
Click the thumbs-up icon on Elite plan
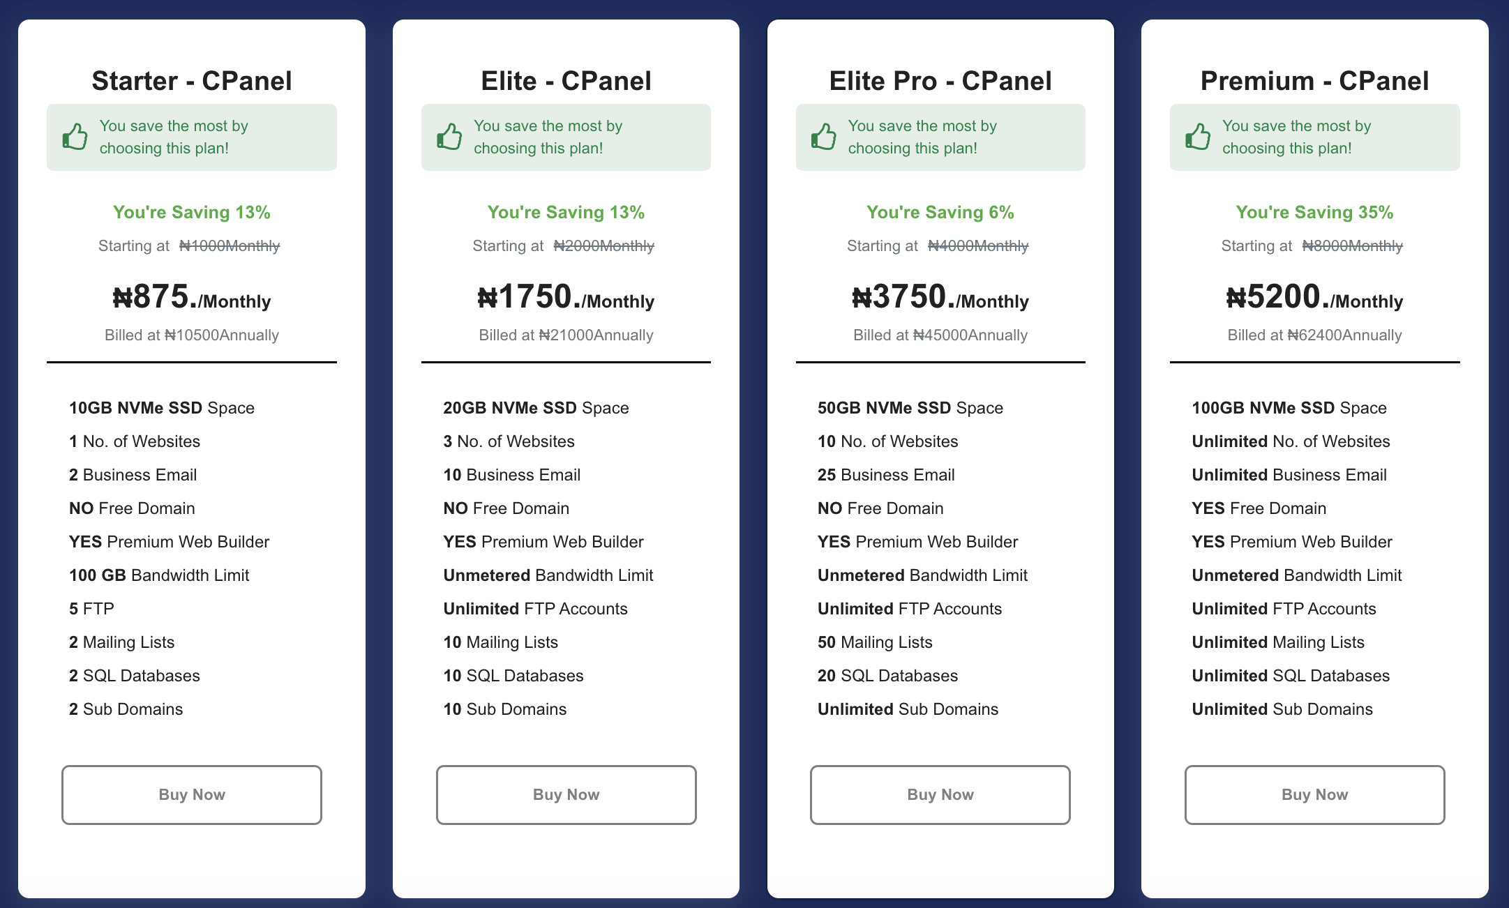tap(449, 136)
